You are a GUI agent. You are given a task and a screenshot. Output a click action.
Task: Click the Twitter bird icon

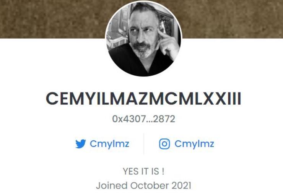coord(80,144)
